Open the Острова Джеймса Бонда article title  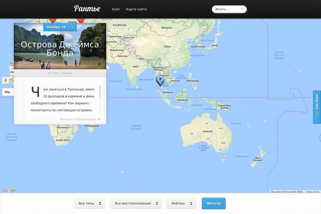click(x=60, y=49)
